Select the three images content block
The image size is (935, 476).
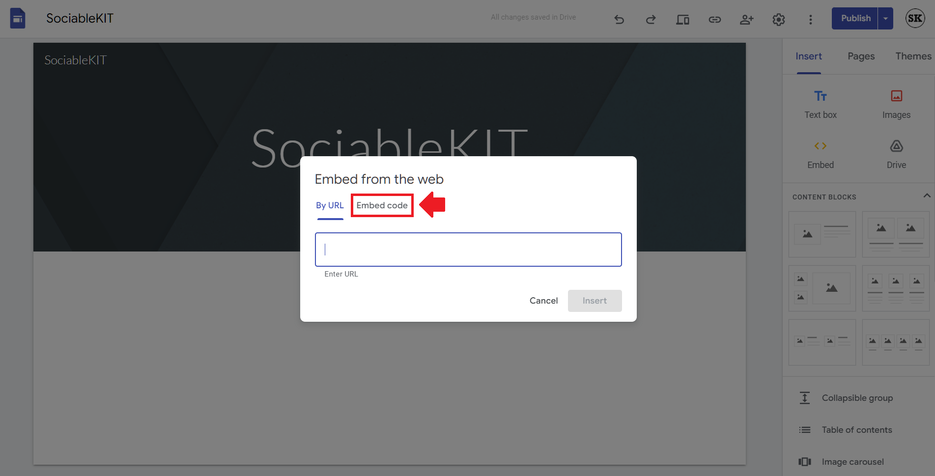coord(896,288)
